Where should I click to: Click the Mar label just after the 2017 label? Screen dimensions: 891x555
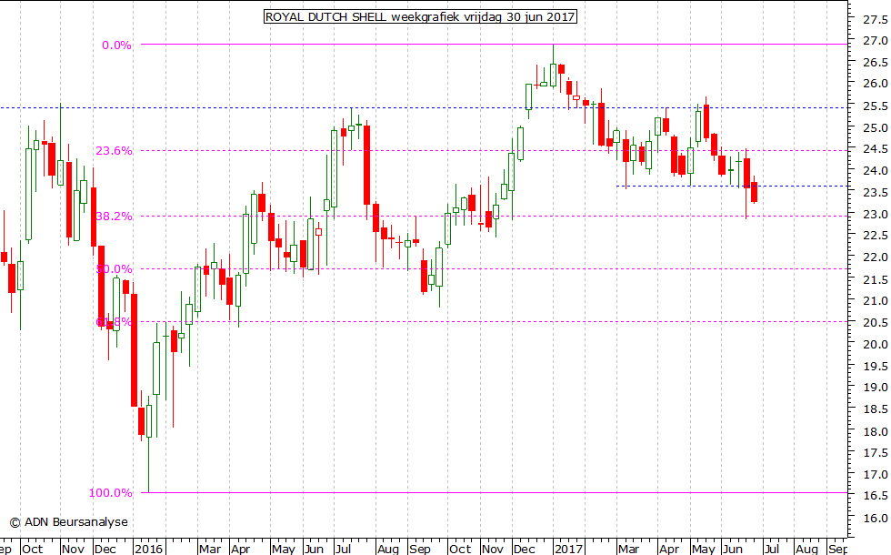[628, 549]
